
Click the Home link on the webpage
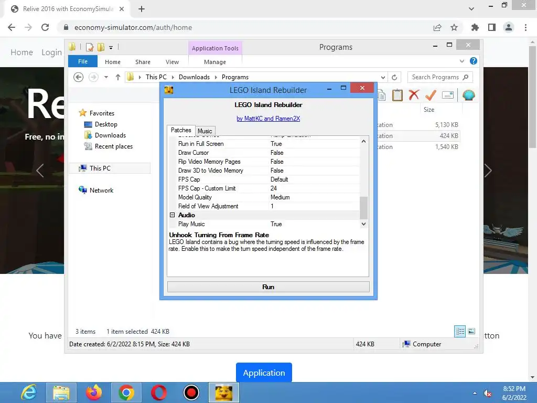click(22, 52)
